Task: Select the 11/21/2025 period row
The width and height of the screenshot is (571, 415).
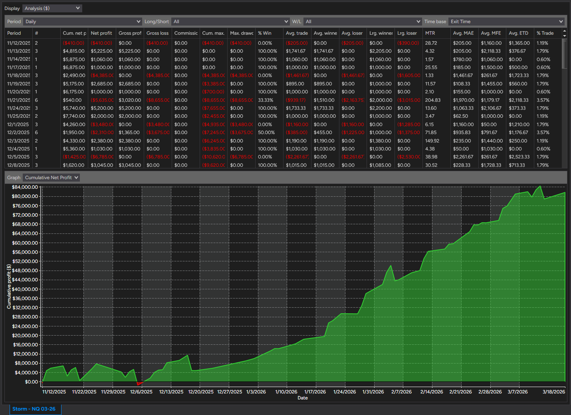Action: click(283, 100)
